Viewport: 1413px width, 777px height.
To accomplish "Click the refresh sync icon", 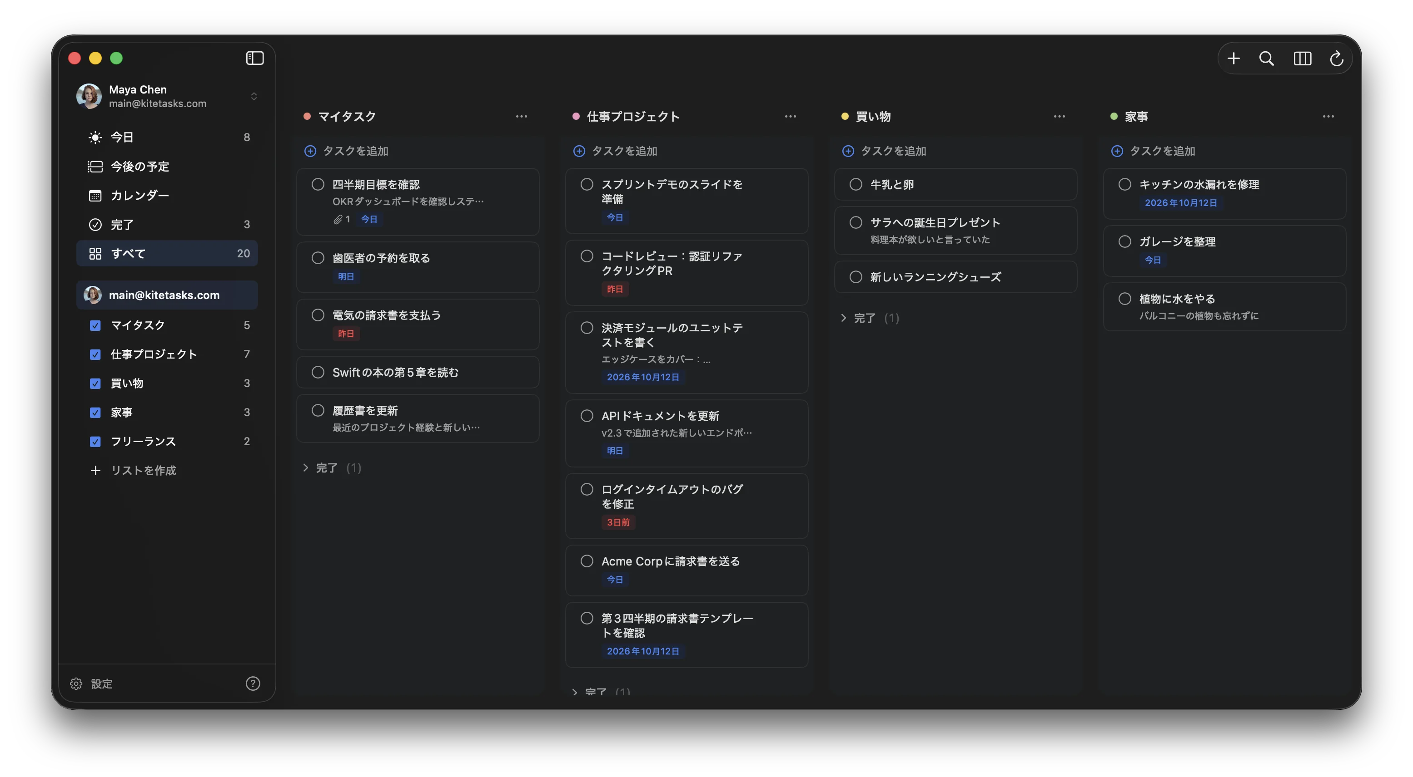I will pyautogui.click(x=1337, y=59).
